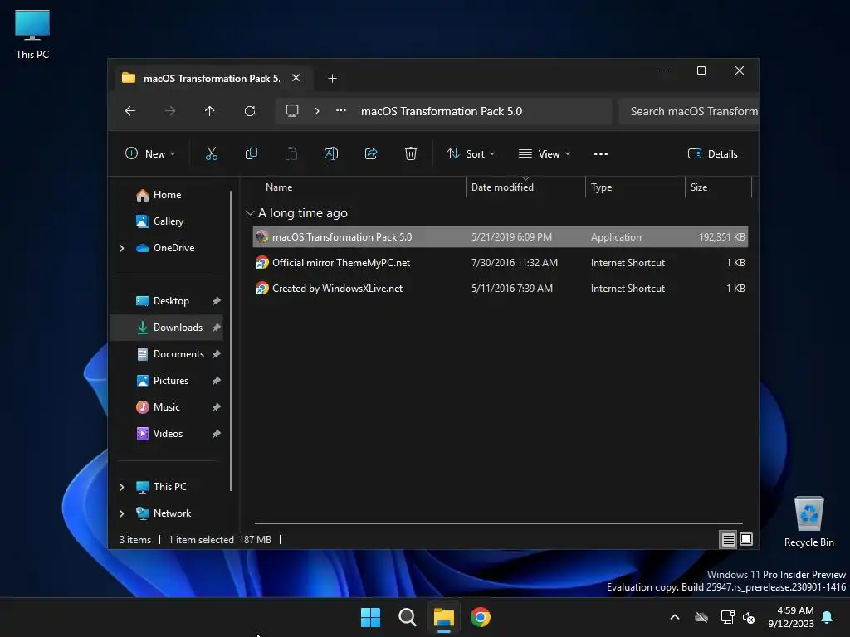This screenshot has width=850, height=637.
Task: Click the Paste clipboard icon
Action: [291, 153]
